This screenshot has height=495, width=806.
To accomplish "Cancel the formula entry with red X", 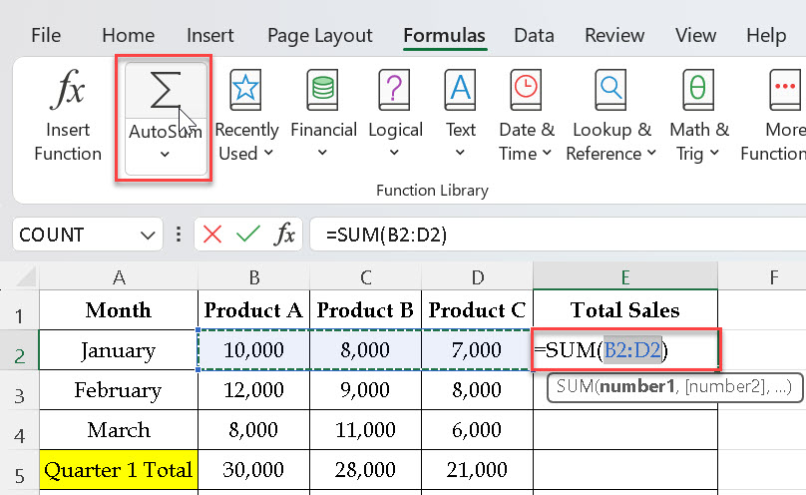I will click(x=212, y=235).
